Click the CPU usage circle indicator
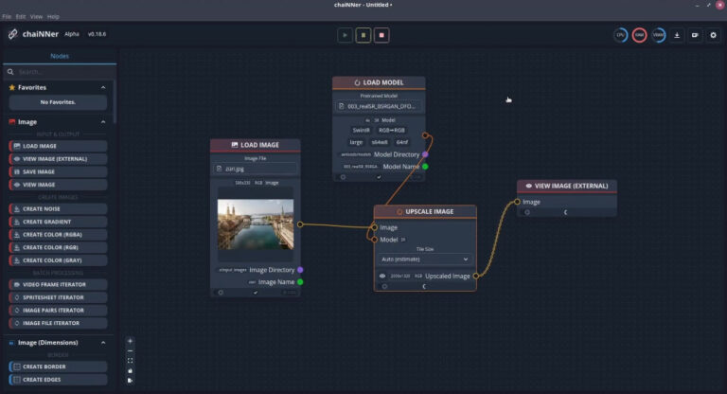Viewport: 727px width, 394px height. tap(621, 35)
